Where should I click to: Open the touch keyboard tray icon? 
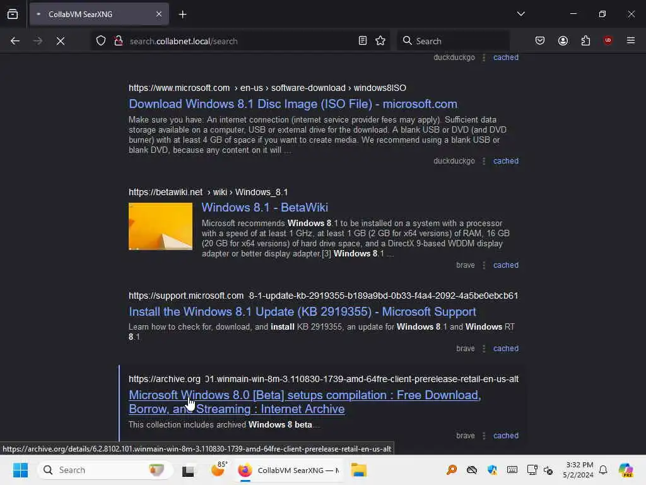(512, 470)
